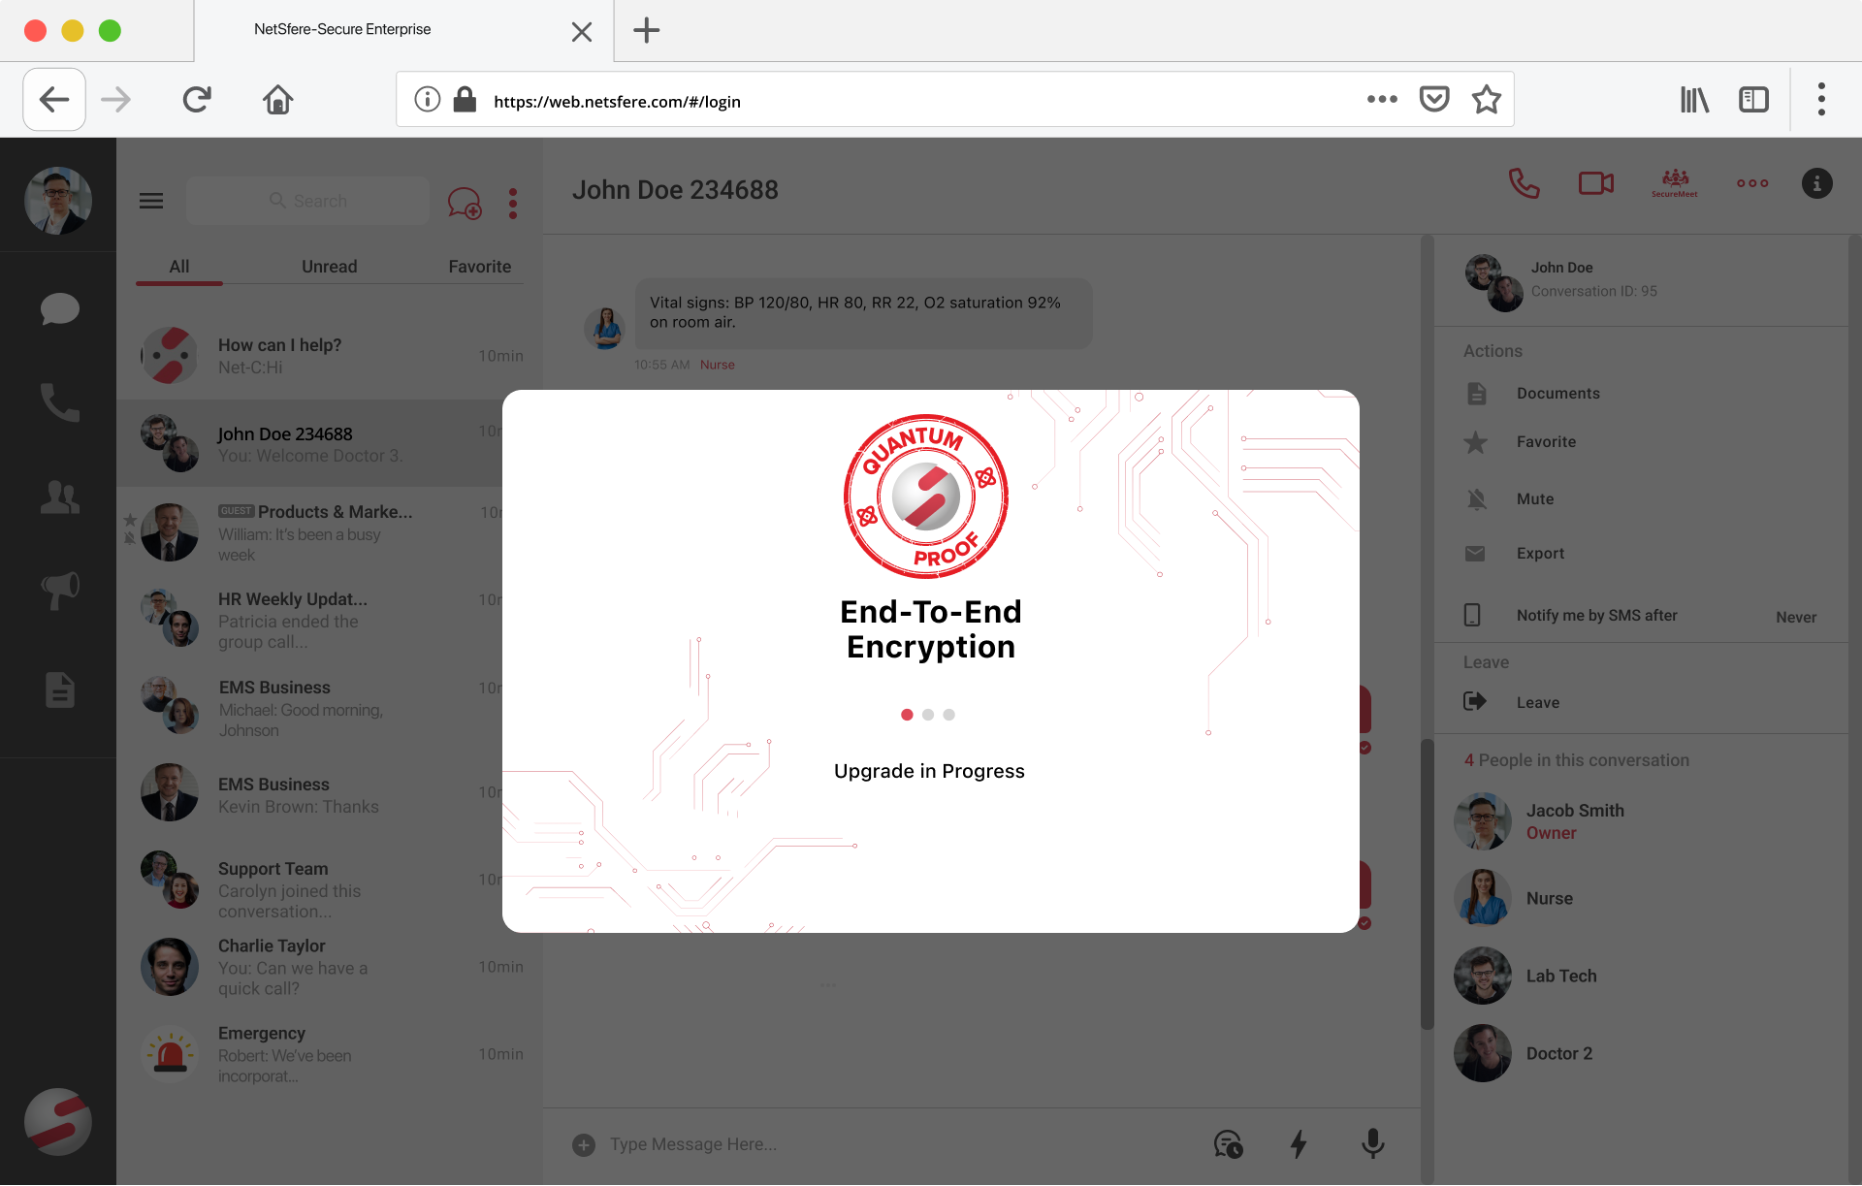The image size is (1862, 1186).
Task: Focus the conversation Search field
Action: pos(307,201)
